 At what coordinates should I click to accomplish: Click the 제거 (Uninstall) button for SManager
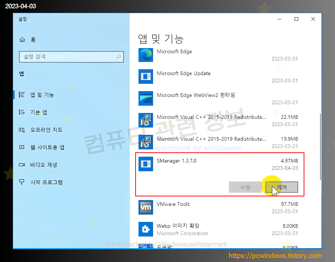coord(281,187)
